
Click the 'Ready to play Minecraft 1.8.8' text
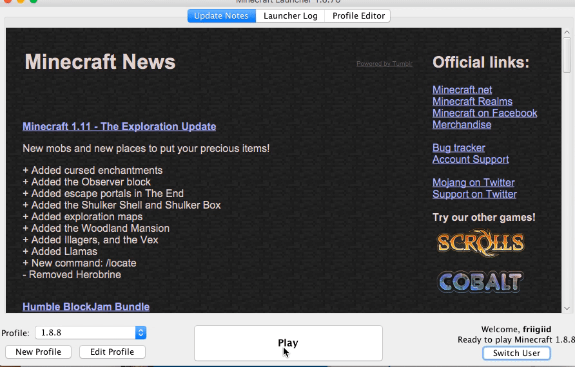(516, 340)
